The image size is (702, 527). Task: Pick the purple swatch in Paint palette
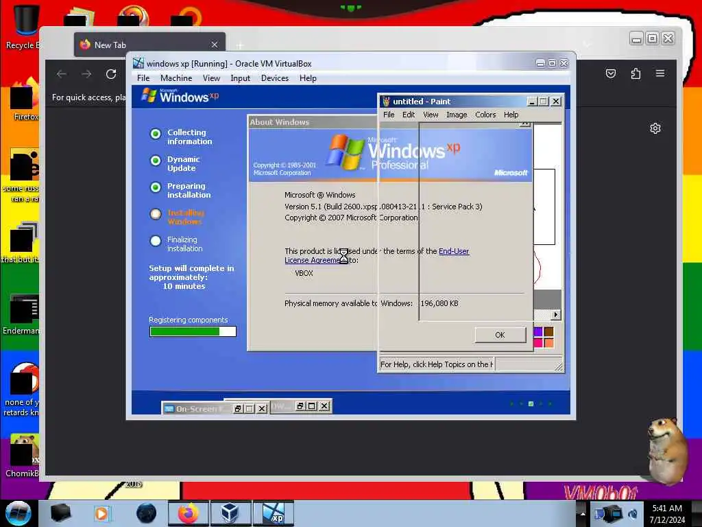click(x=538, y=332)
